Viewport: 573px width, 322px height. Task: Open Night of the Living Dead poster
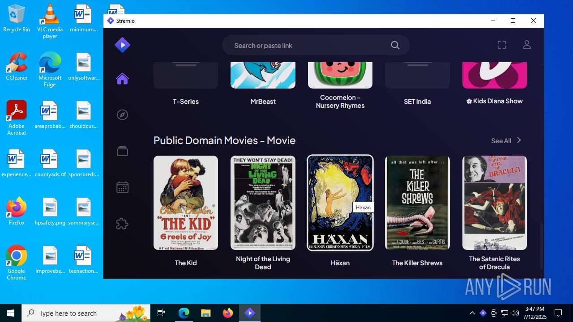(x=263, y=203)
